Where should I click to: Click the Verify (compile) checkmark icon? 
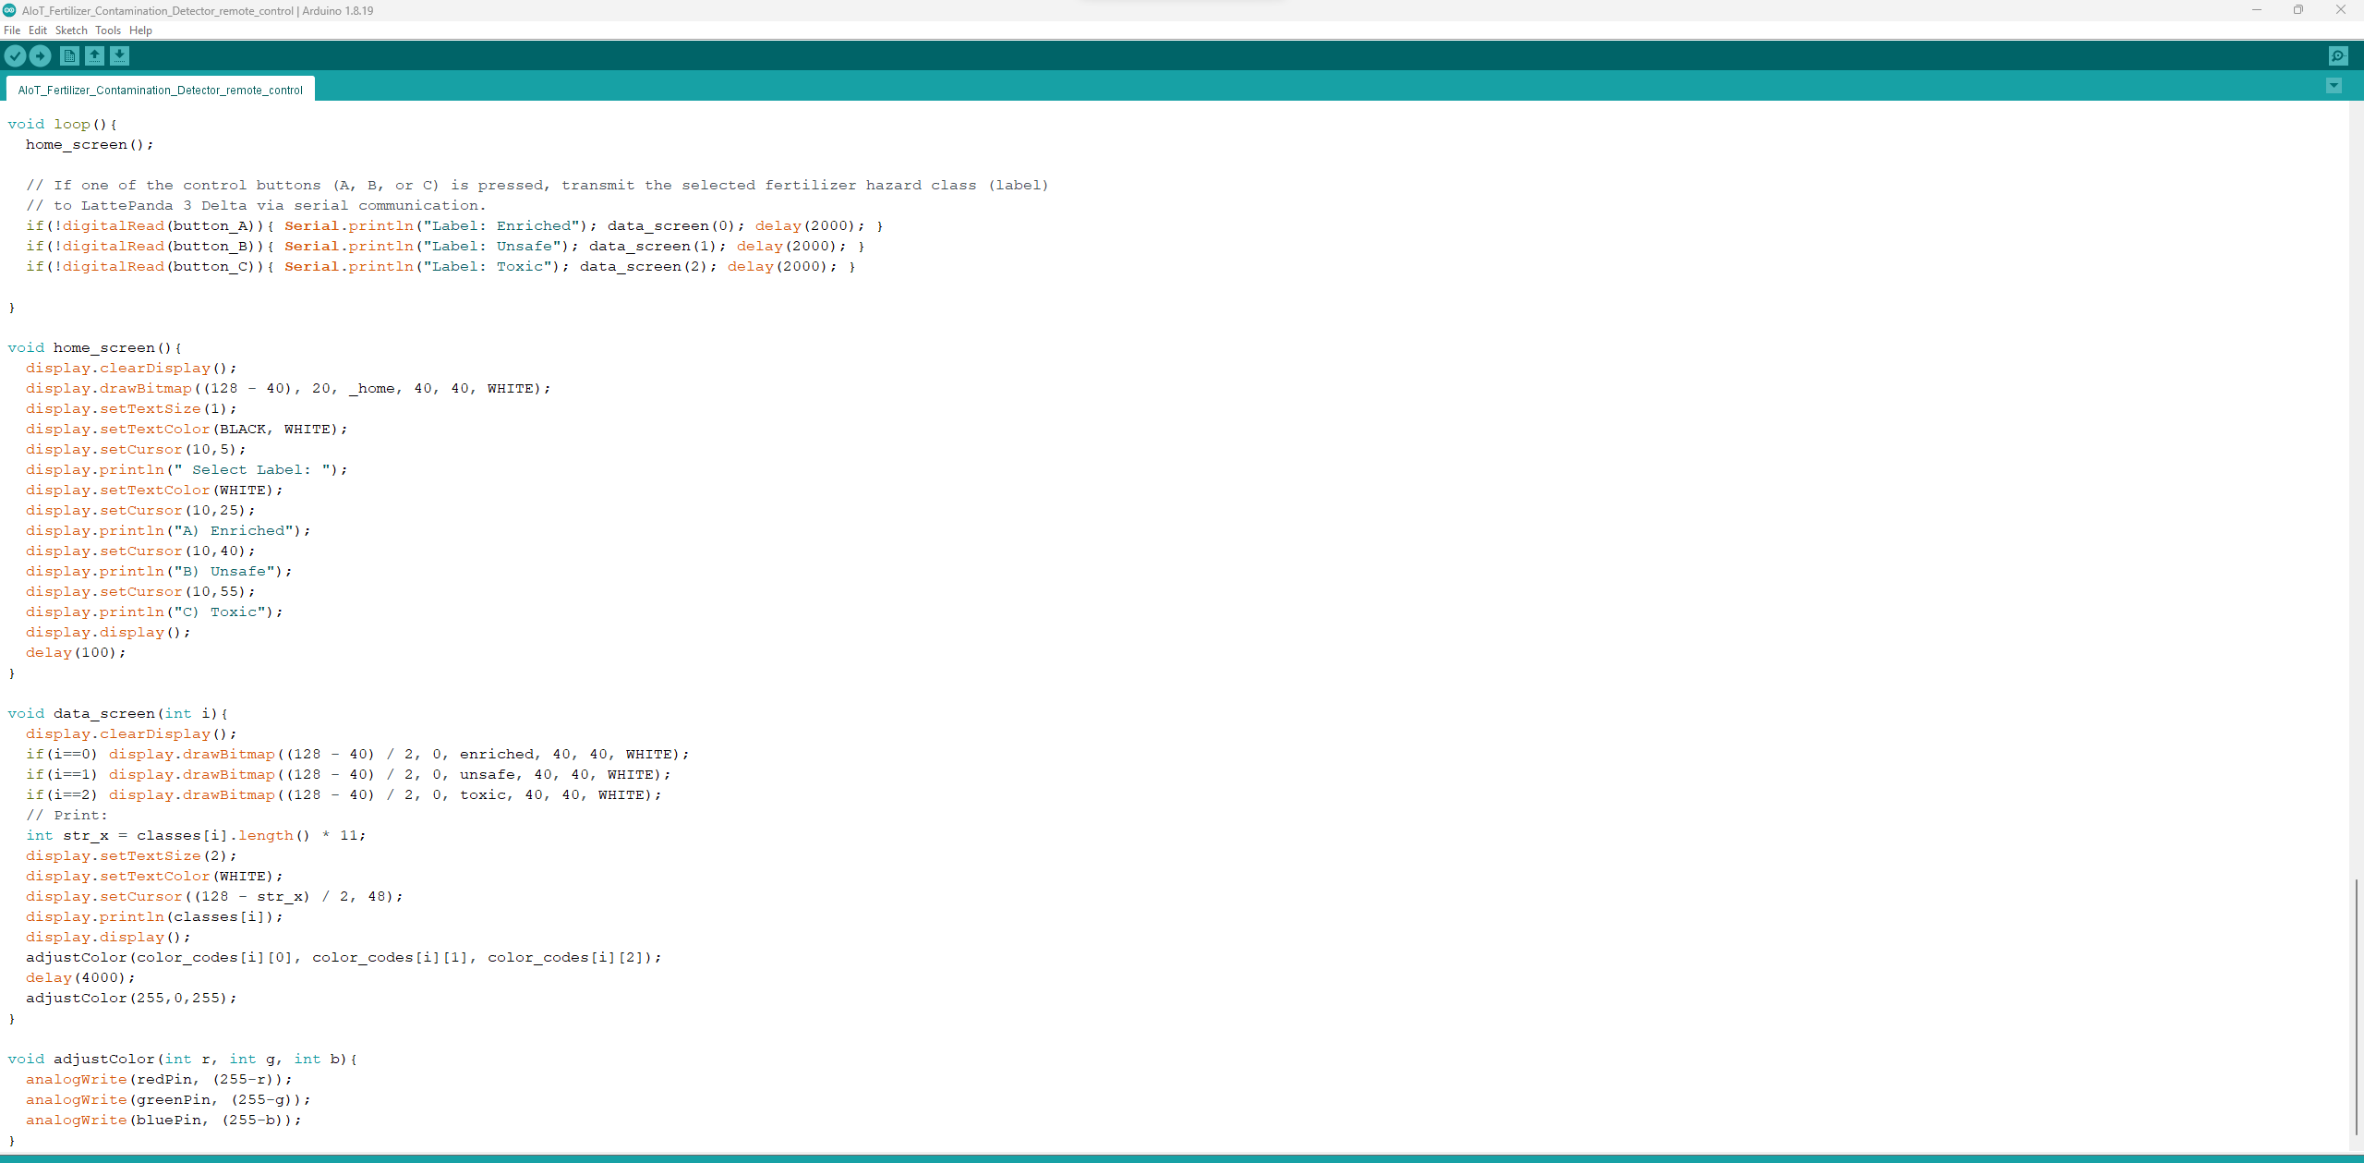pyautogui.click(x=16, y=55)
